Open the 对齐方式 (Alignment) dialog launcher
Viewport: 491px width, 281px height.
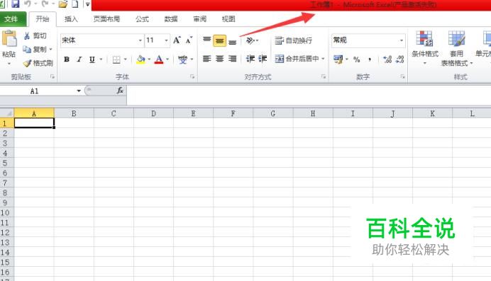324,76
